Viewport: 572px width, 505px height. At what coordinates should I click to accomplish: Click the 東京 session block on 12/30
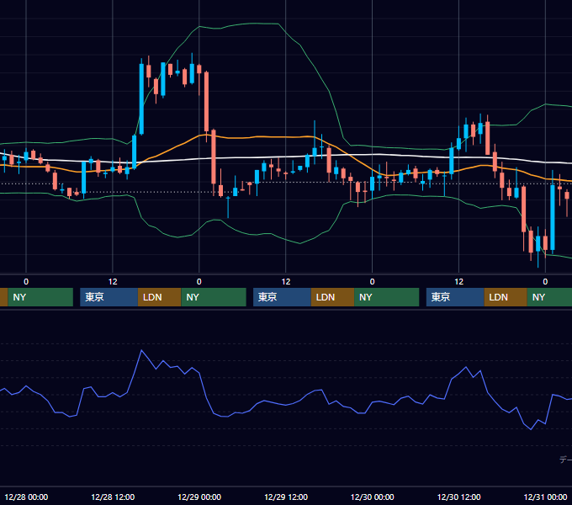point(455,297)
